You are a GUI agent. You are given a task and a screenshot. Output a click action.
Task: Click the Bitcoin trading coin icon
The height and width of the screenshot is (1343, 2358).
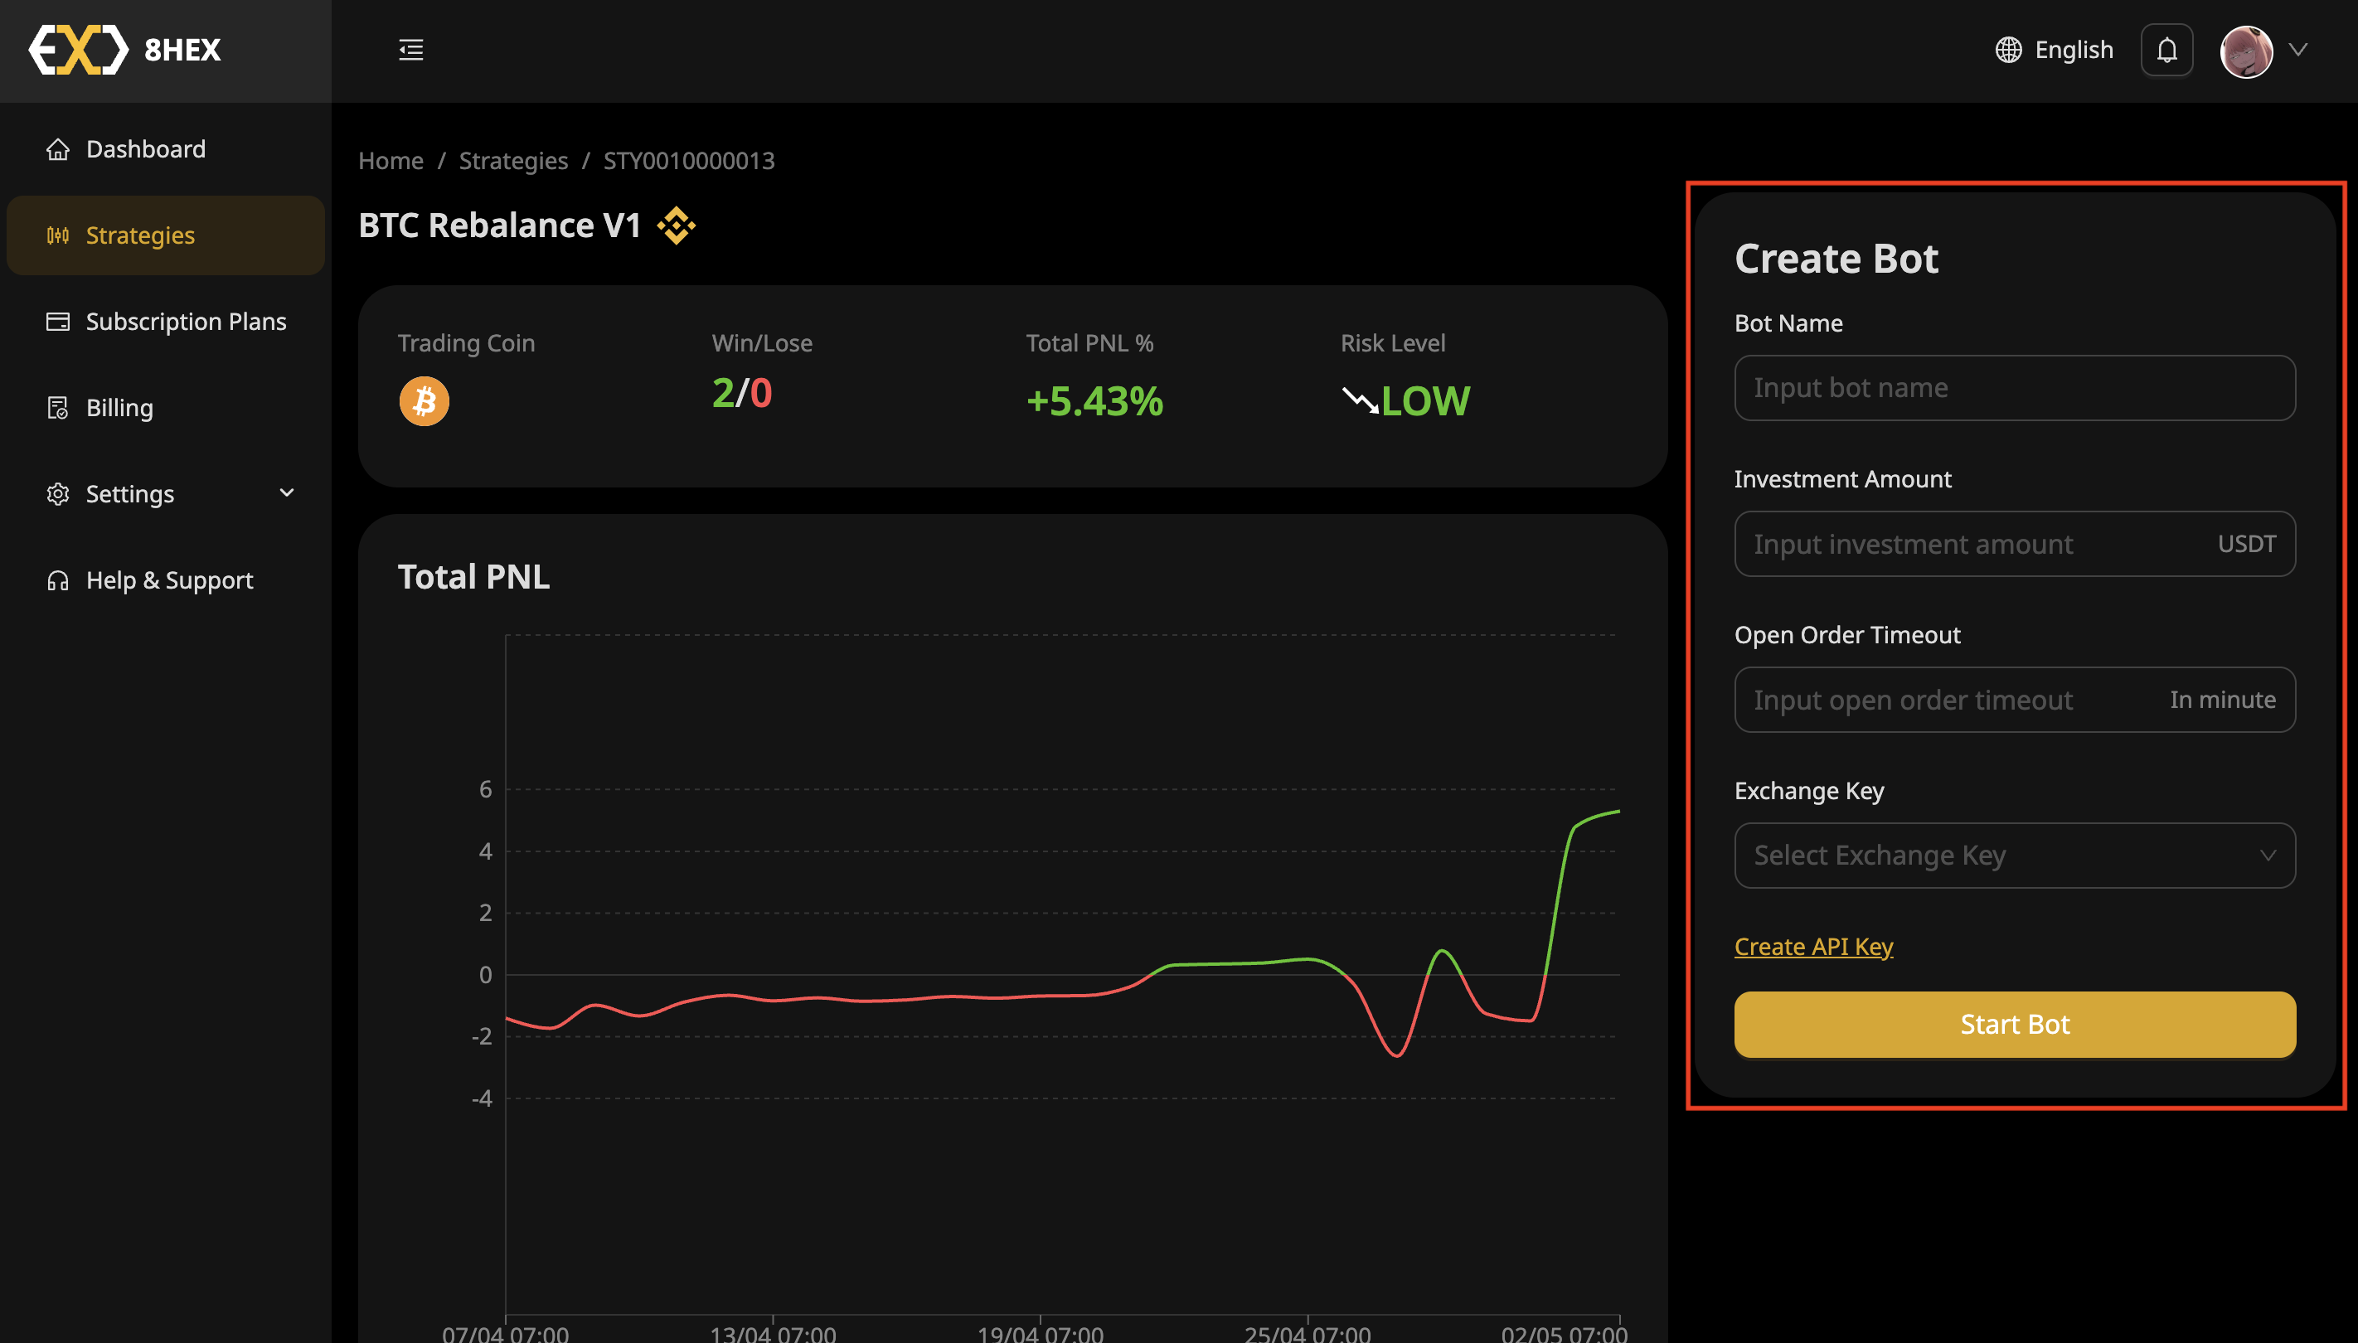click(x=424, y=401)
